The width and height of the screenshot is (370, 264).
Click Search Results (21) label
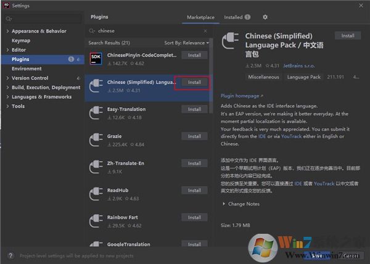(x=109, y=43)
